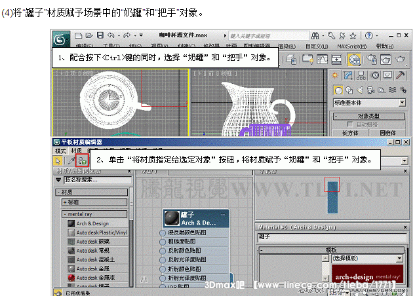Click the New file icon
Image resolution: width=415 pixels, height=296 pixels.
(x=78, y=35)
